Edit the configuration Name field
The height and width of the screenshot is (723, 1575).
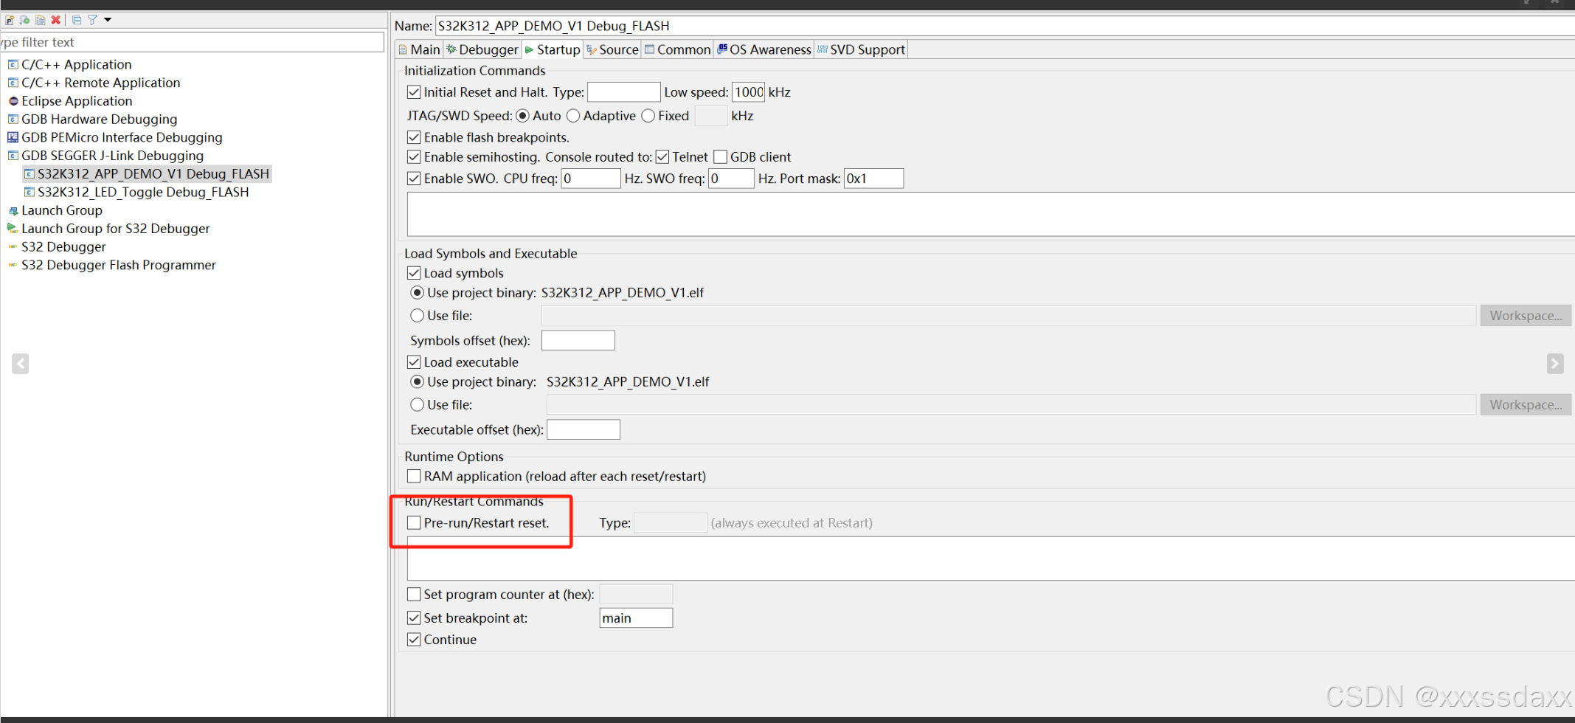point(1005,26)
